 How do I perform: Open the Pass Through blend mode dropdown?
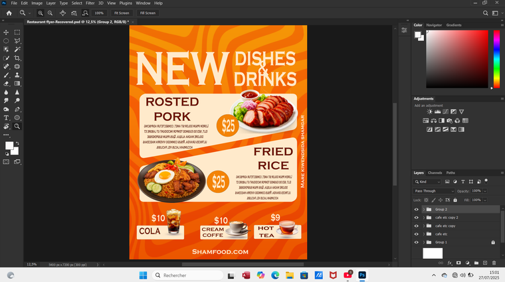(434, 191)
